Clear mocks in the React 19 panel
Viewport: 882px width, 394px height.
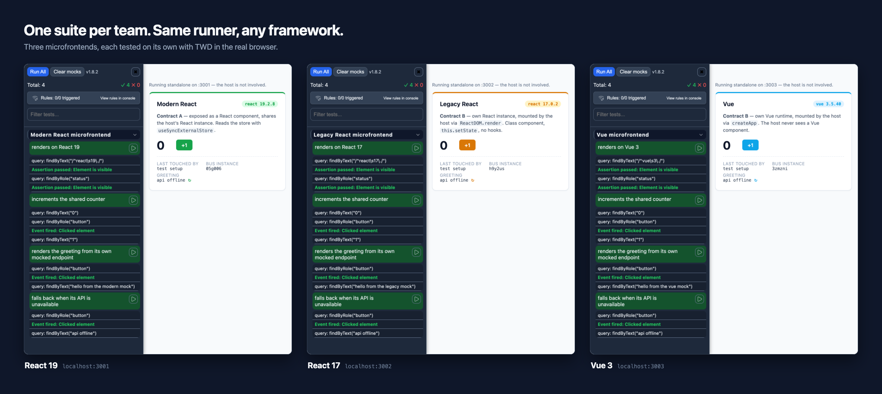click(67, 72)
